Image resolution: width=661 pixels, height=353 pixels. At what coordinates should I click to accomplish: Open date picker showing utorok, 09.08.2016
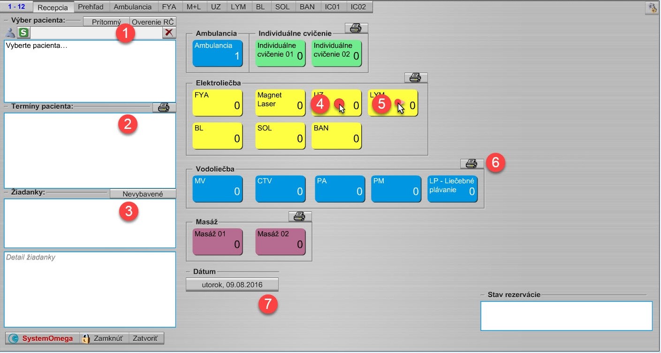[x=232, y=285]
